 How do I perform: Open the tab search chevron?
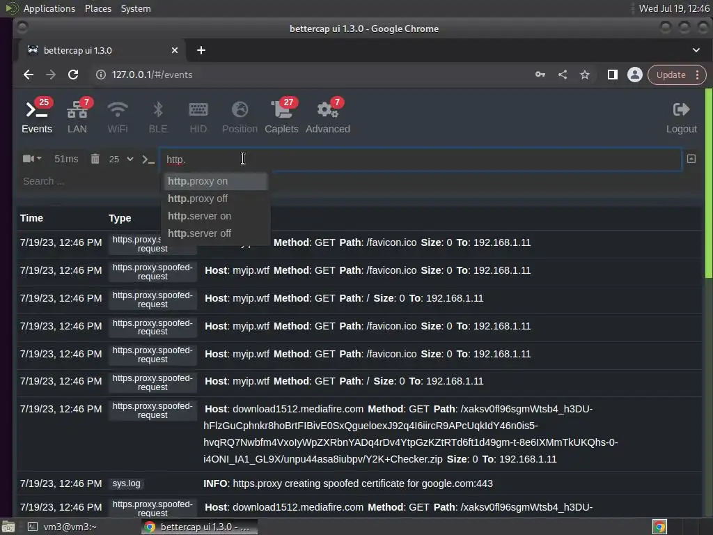pos(696,50)
